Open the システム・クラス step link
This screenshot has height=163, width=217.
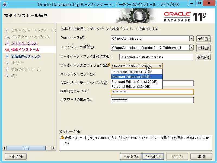click(24, 43)
